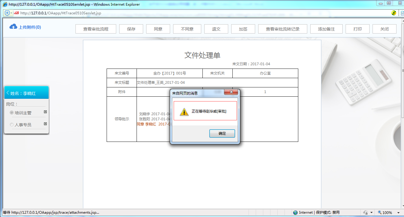
Task: Click the 加签 add-signer button
Action: tap(243, 29)
